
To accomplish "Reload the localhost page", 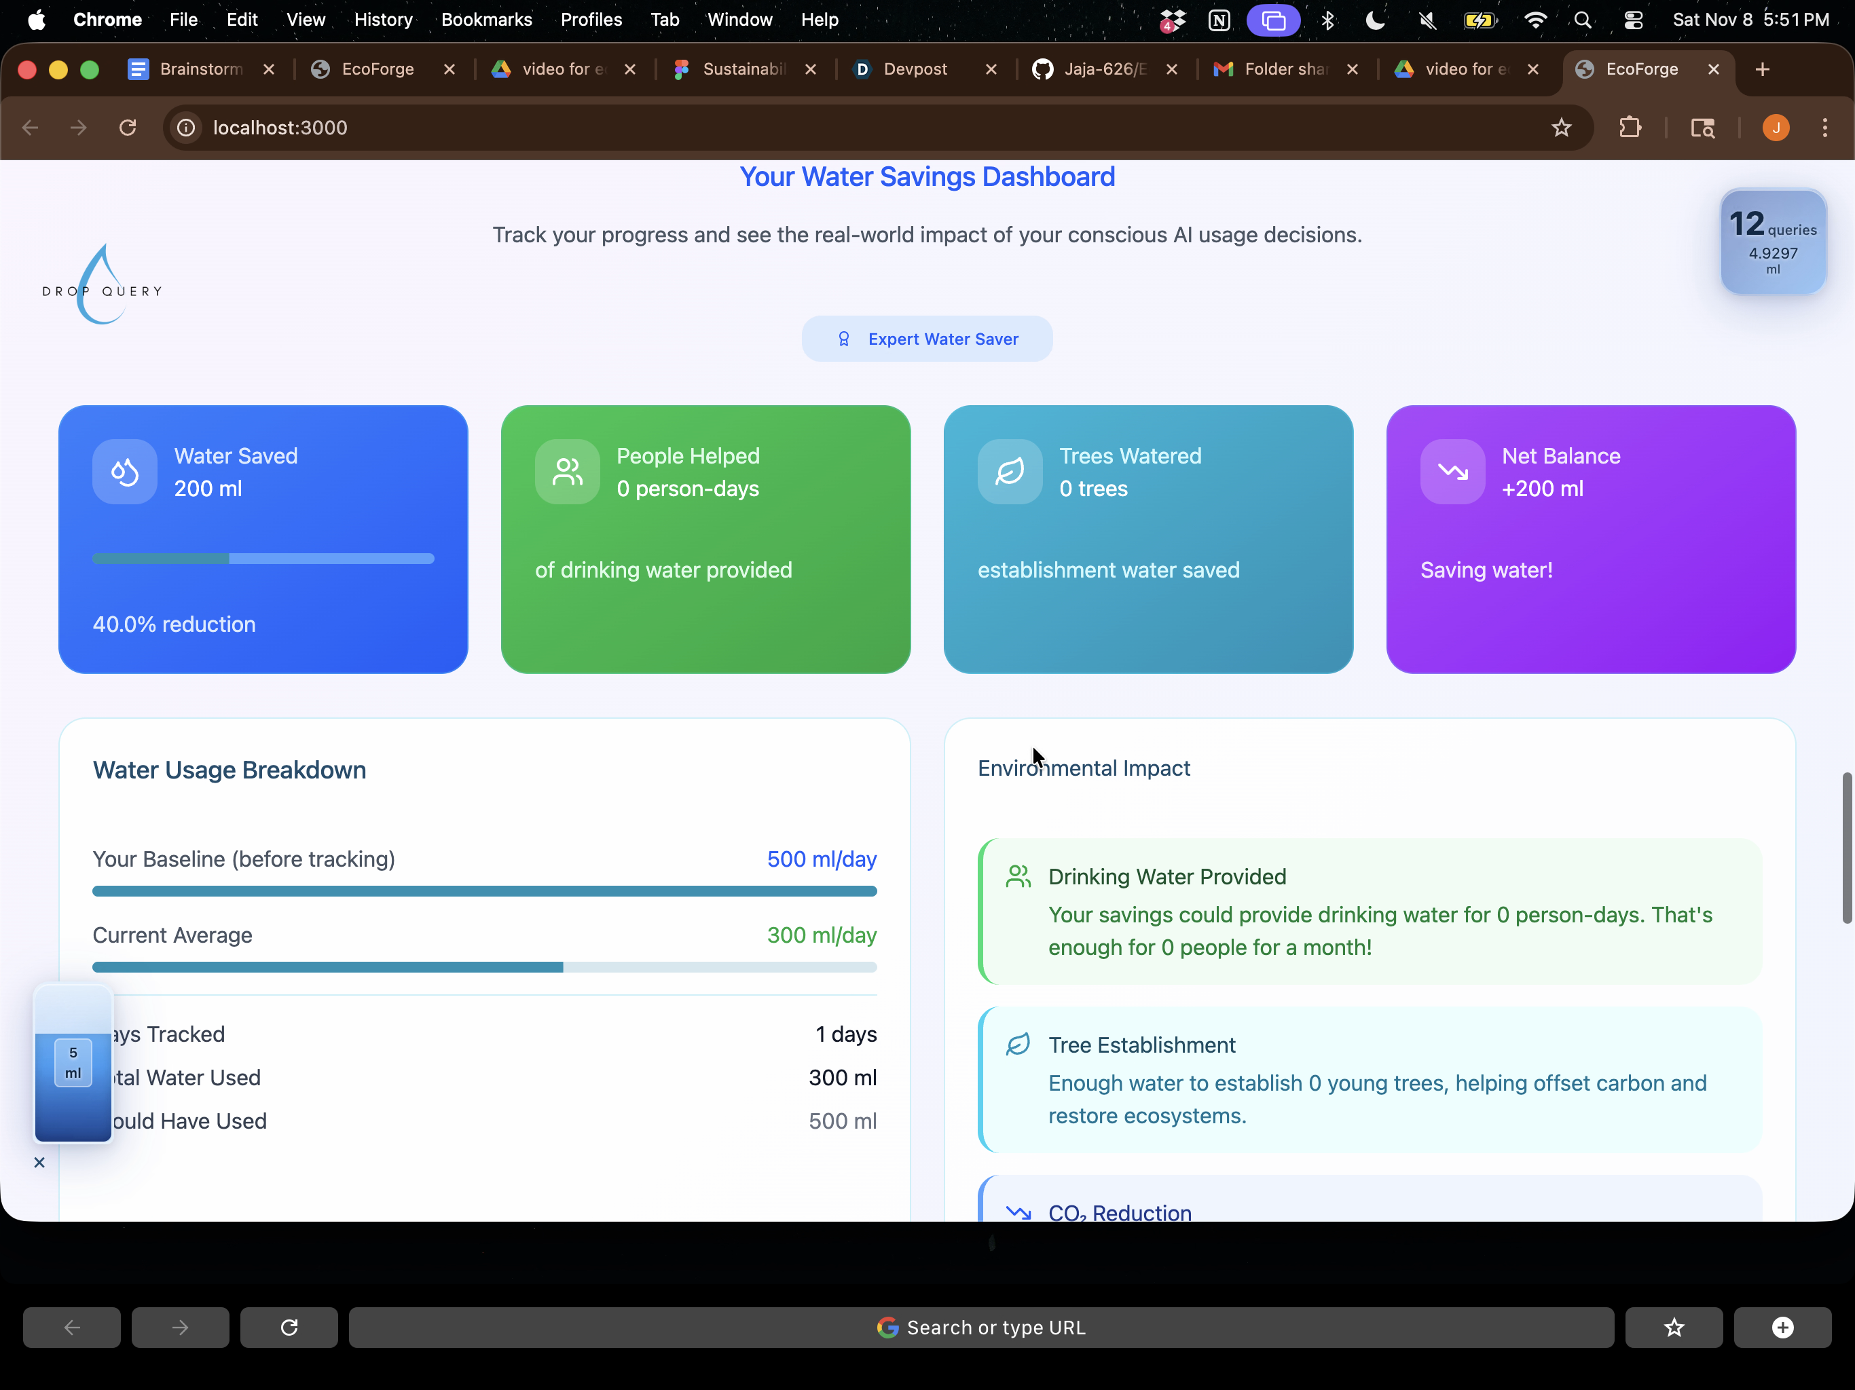I will (x=128, y=128).
